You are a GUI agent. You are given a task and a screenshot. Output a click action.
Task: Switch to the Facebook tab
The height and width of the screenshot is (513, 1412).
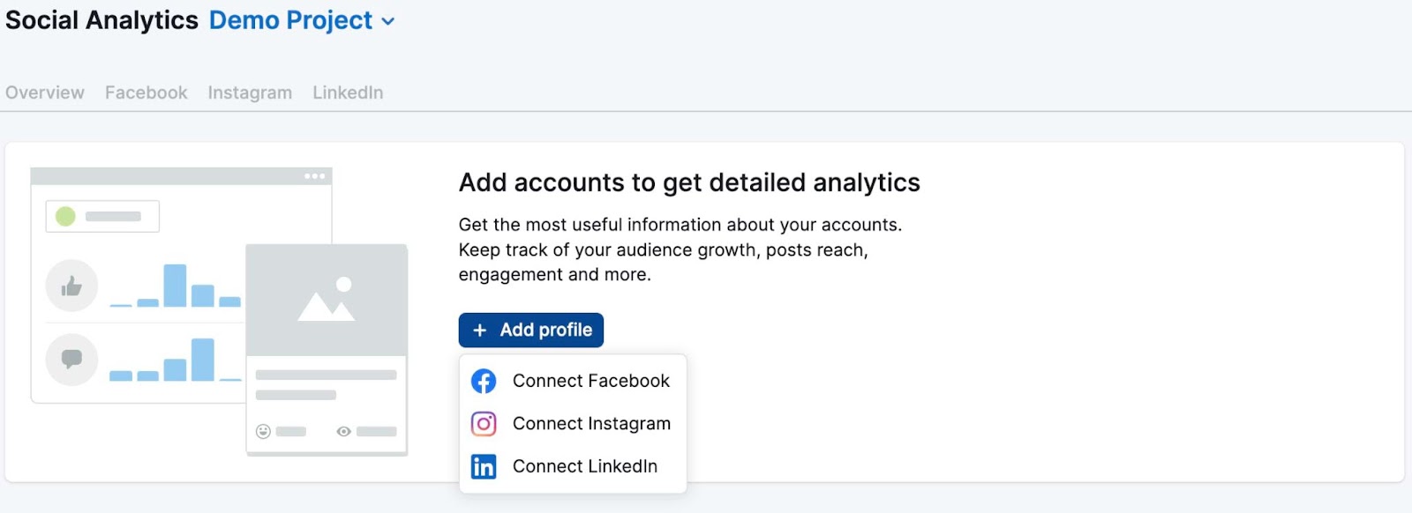146,93
